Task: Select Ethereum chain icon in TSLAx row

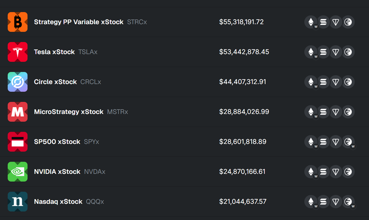Action: pos(311,52)
